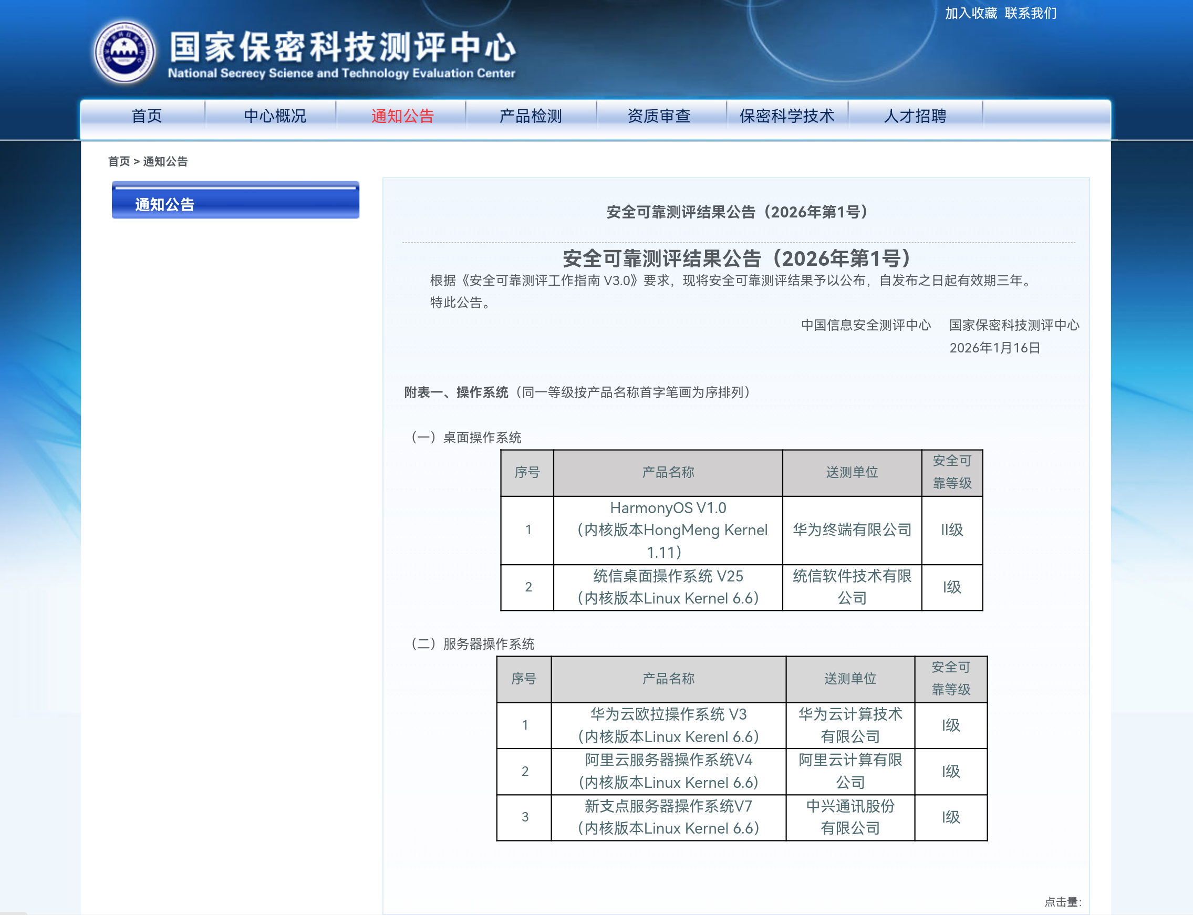Click the 统信桌面操作系统 V25 cell
The width and height of the screenshot is (1193, 915).
pyautogui.click(x=668, y=587)
